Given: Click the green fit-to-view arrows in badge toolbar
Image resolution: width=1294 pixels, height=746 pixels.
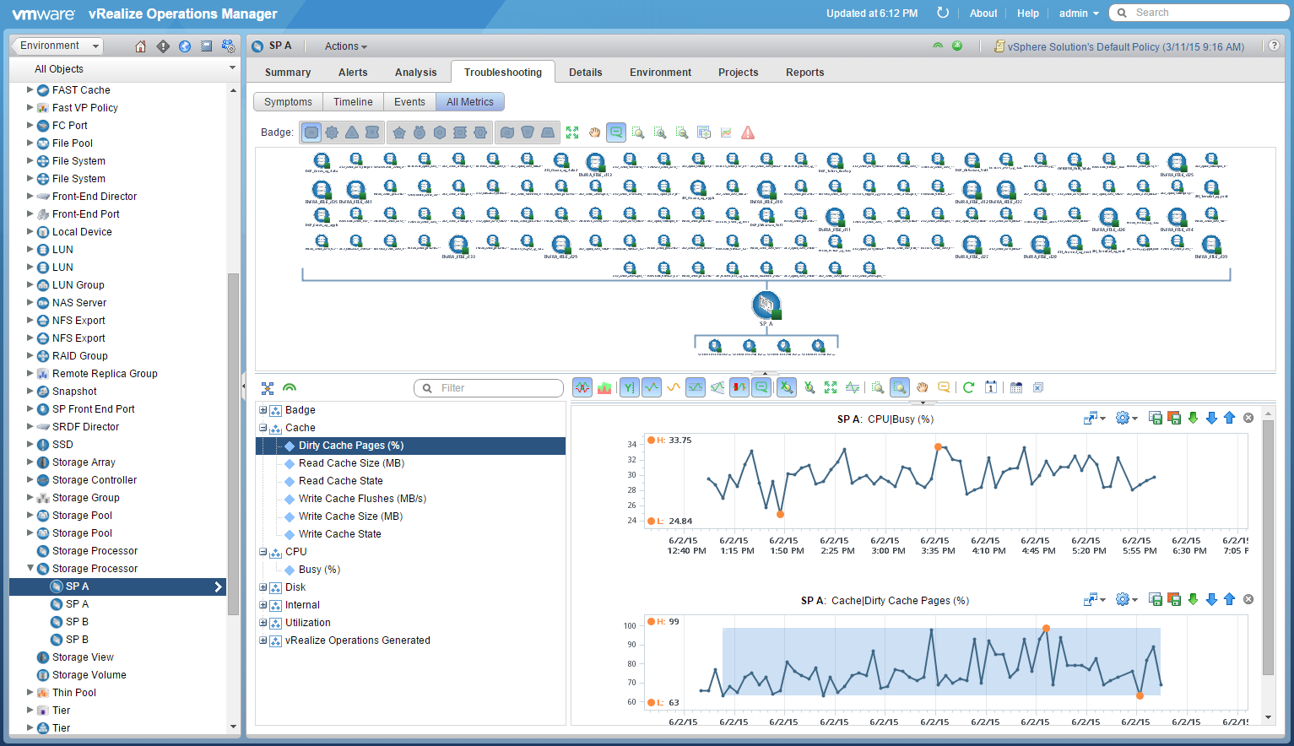Looking at the screenshot, I should click(x=572, y=132).
